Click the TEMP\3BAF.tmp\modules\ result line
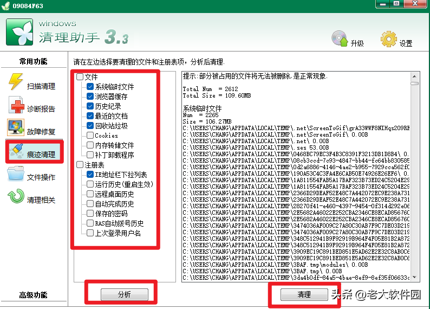 coord(275,265)
